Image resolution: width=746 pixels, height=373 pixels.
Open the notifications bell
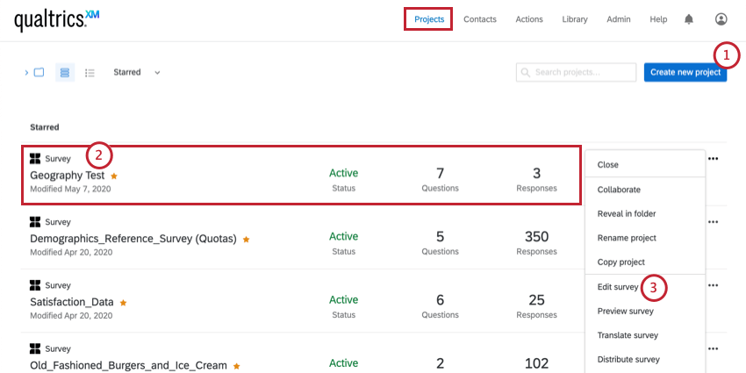688,19
